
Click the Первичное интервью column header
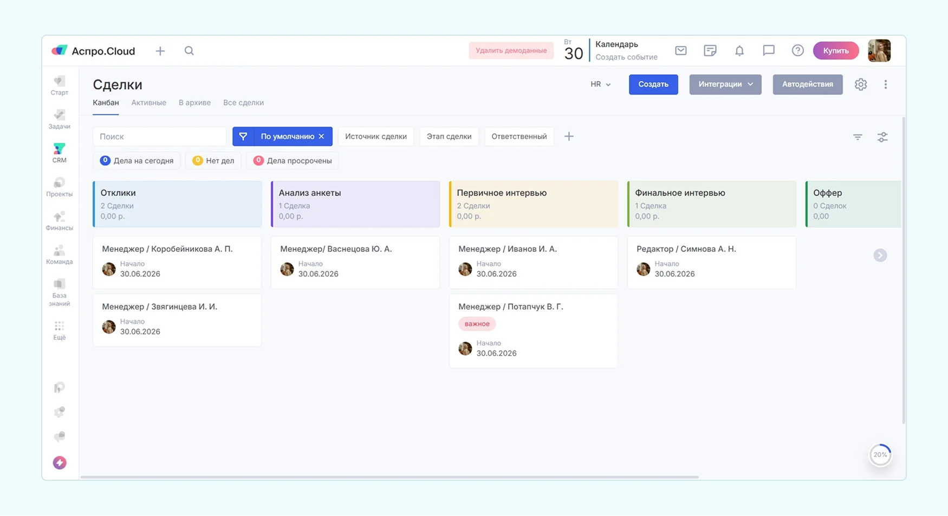(534, 204)
